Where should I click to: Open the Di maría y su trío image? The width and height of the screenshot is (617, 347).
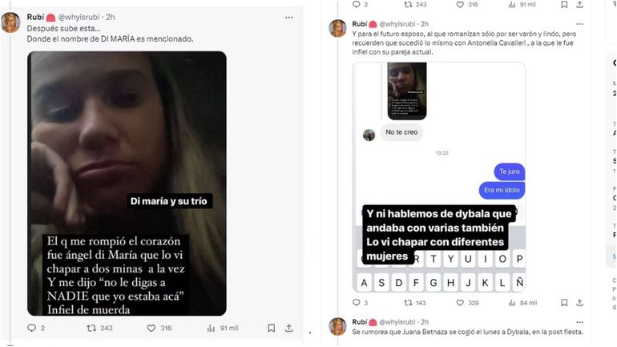[x=127, y=184]
